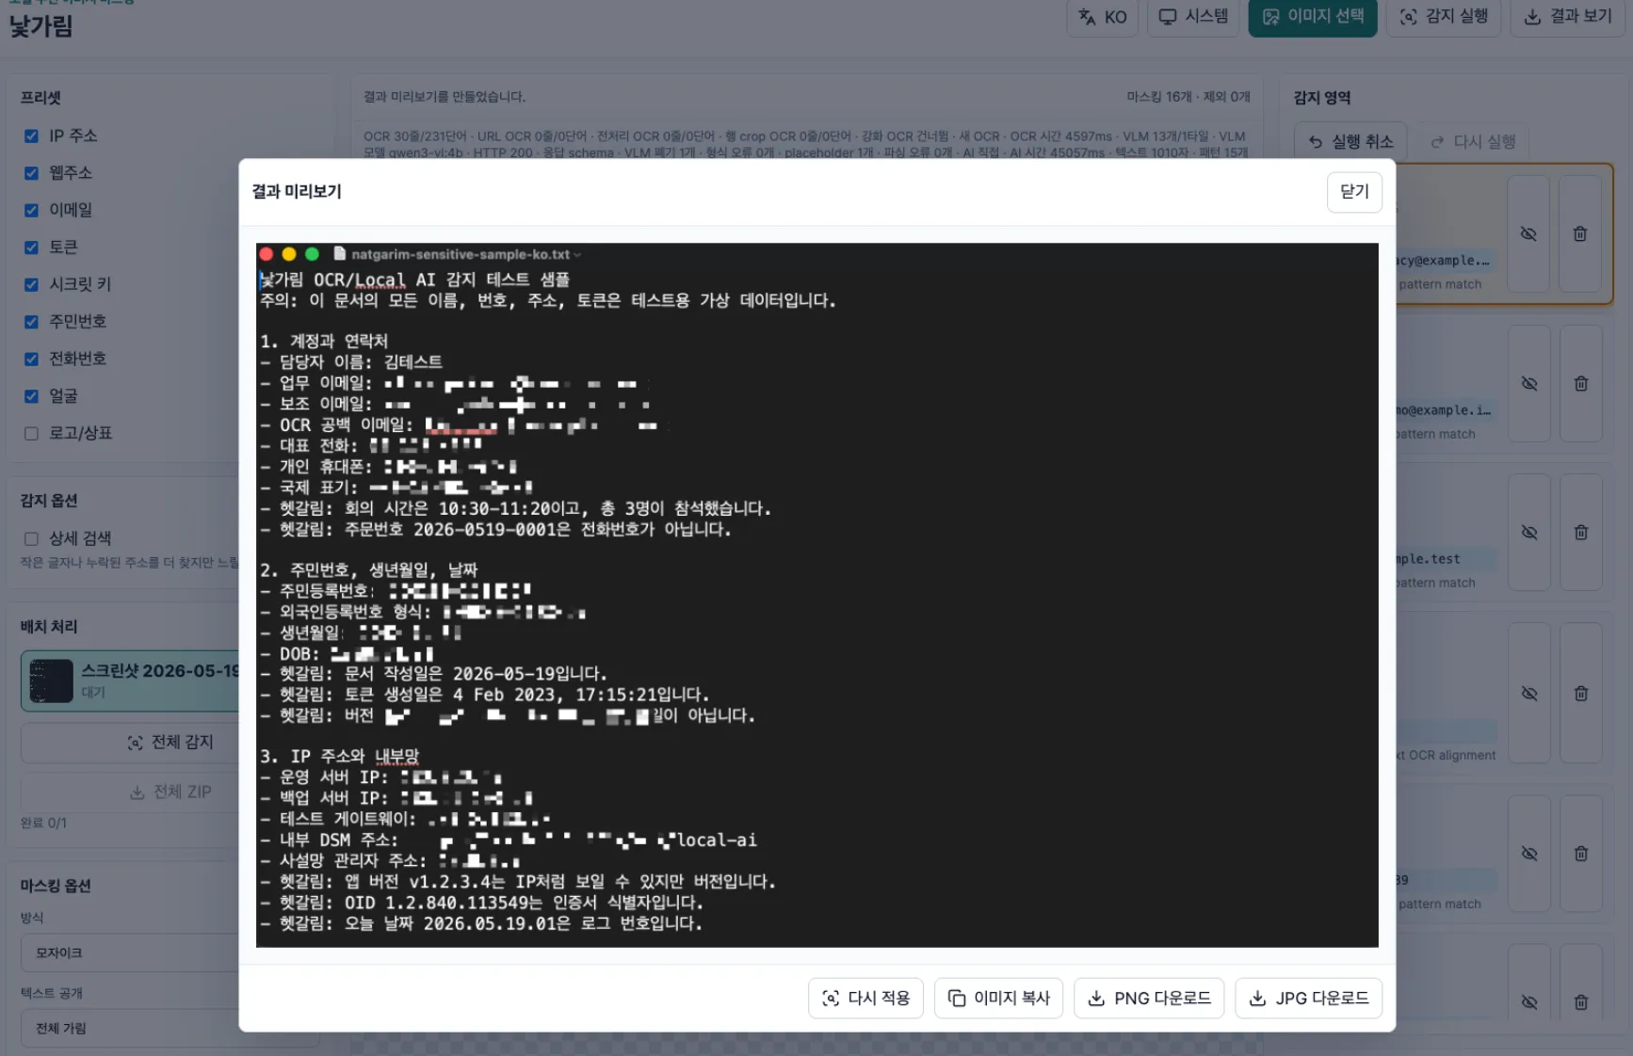Uncheck the 토큰 preset
1633x1056 pixels.
point(31,248)
